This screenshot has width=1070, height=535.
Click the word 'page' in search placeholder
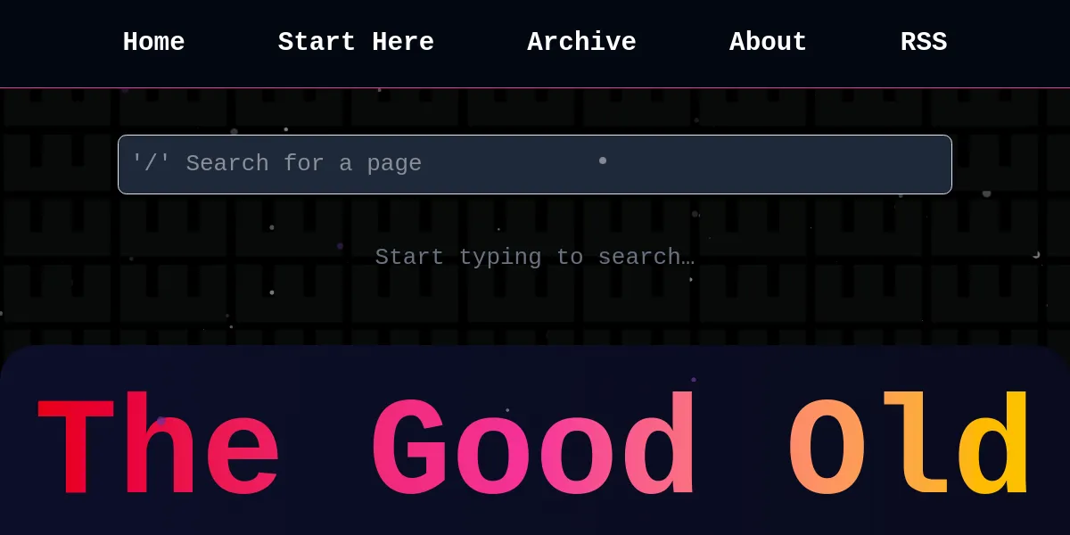pyautogui.click(x=394, y=164)
